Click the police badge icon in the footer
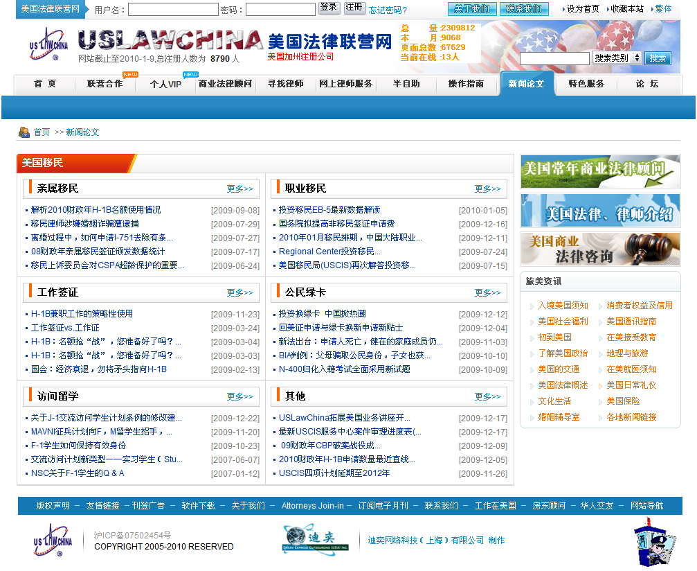The image size is (697, 571). click(654, 542)
